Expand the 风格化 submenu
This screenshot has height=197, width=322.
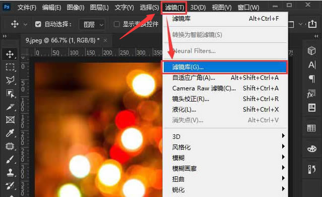click(225, 147)
